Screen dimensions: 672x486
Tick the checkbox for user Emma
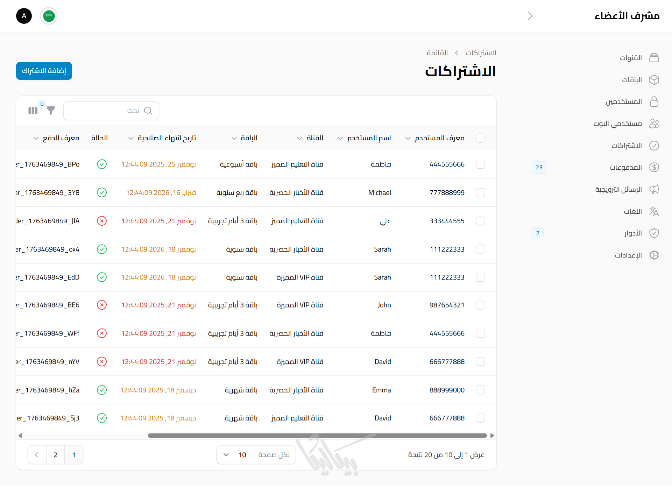point(480,390)
